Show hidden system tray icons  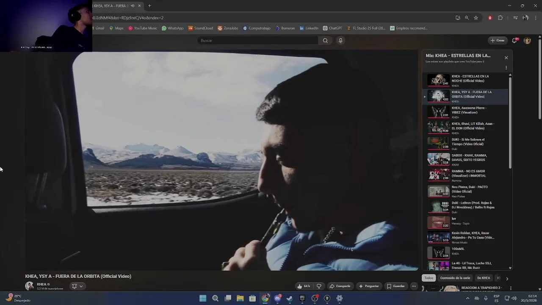tap(467, 298)
